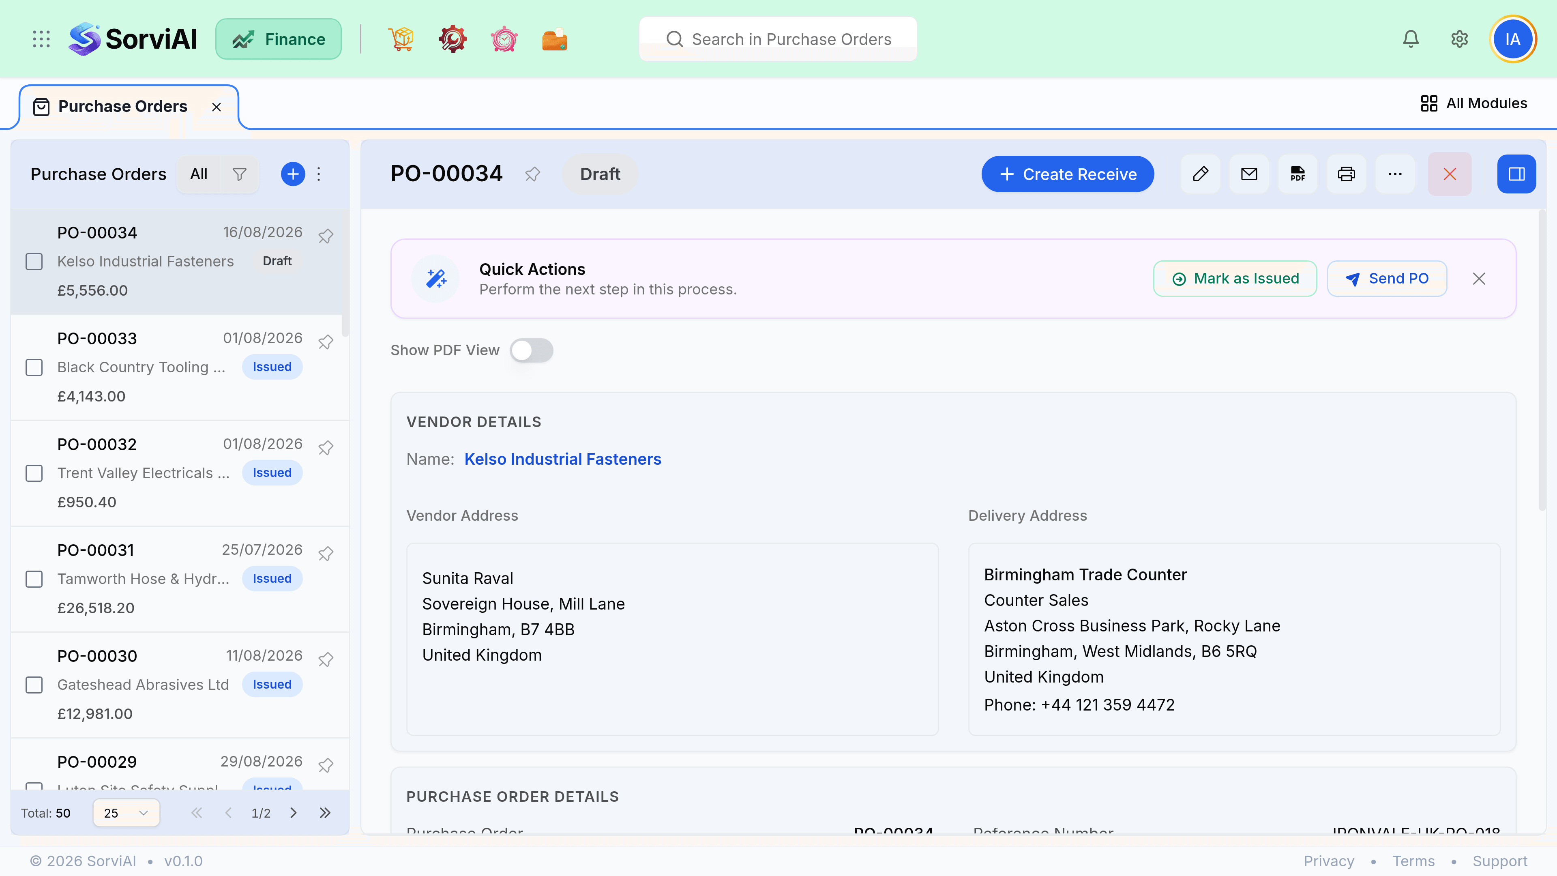
Task: Open the Support link
Action: [x=1499, y=861]
